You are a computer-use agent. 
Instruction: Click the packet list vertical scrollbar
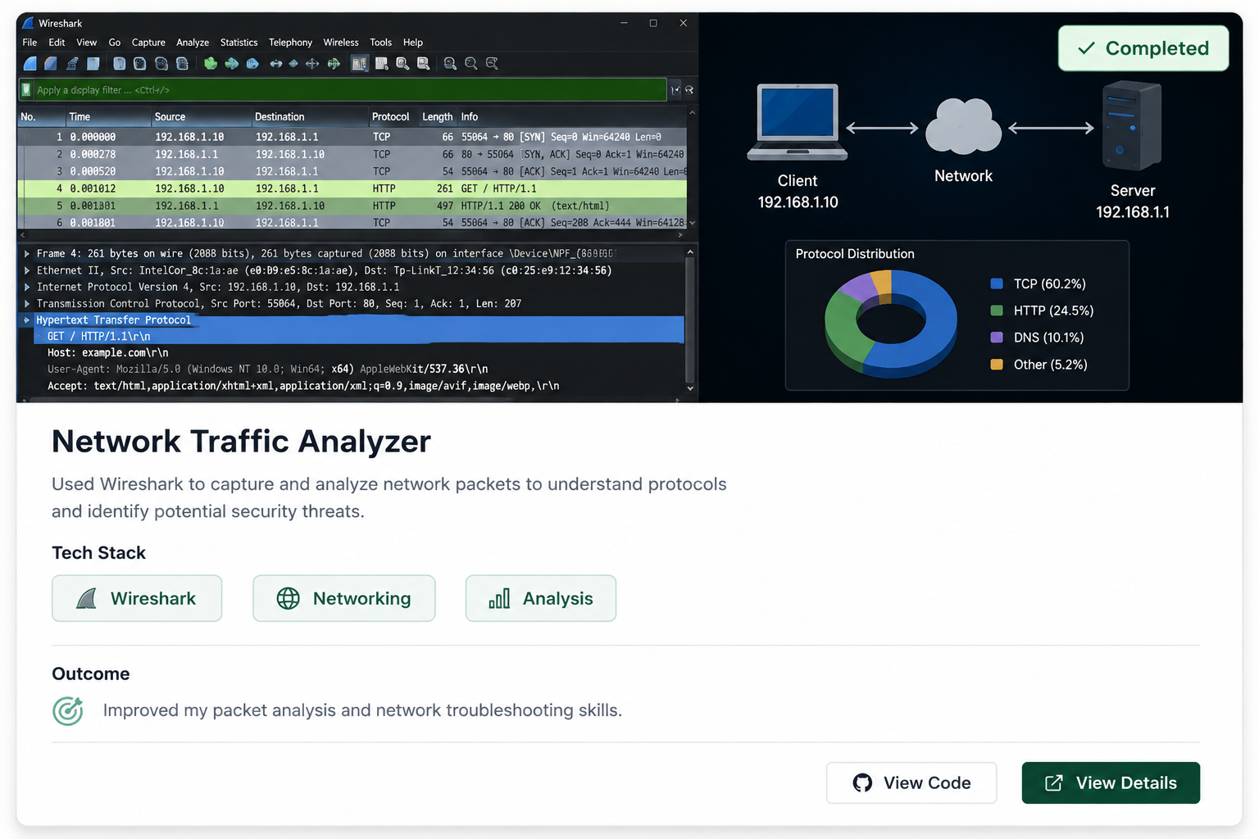[x=692, y=168]
